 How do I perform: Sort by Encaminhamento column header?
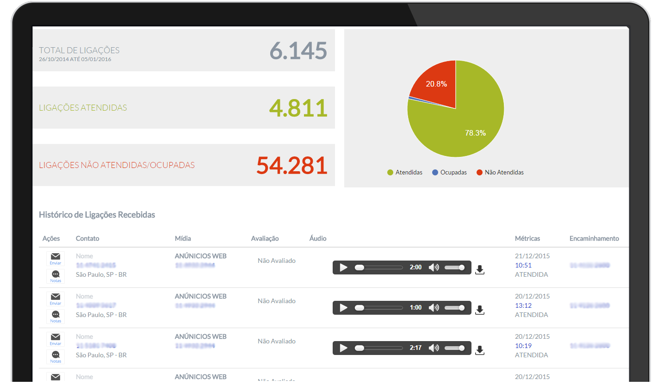(x=594, y=238)
